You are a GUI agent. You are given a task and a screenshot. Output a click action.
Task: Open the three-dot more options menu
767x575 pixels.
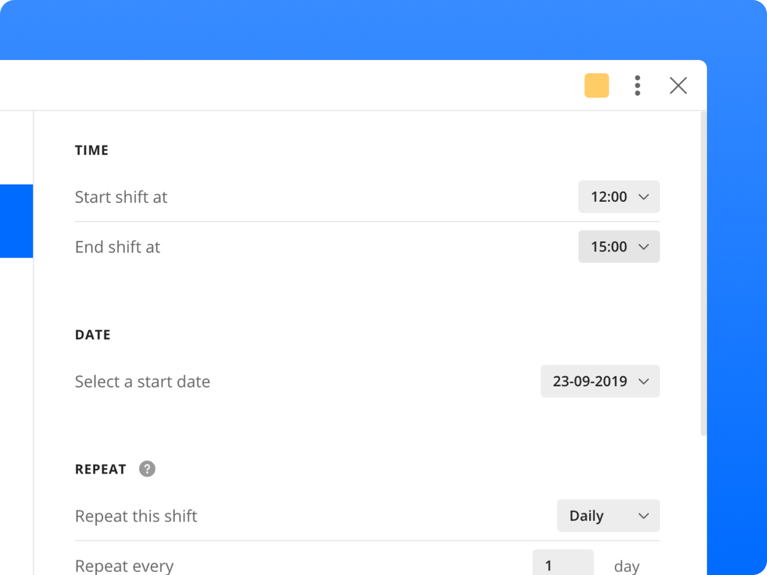click(x=638, y=86)
